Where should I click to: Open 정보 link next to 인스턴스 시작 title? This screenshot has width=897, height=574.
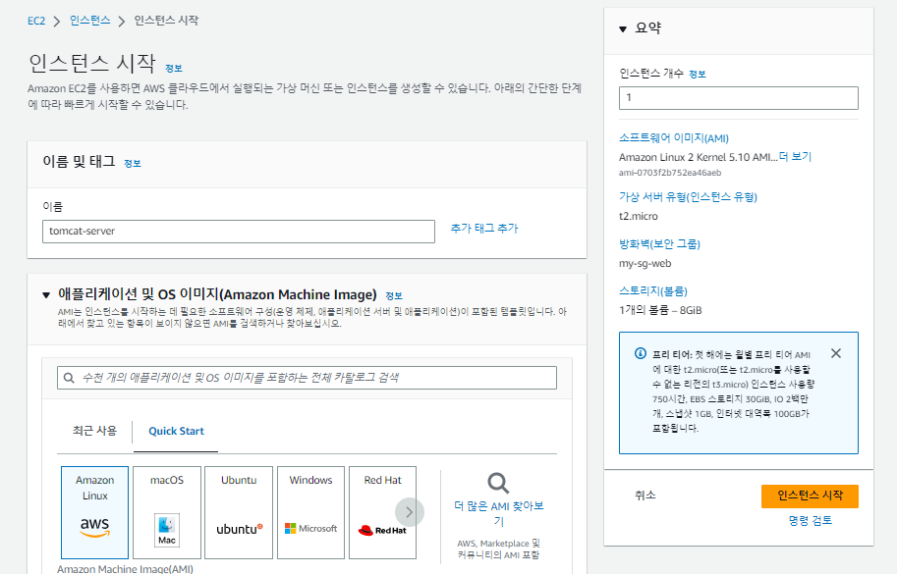(173, 69)
